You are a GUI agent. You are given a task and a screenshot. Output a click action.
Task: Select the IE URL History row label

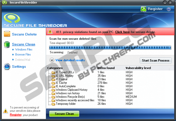click(x=64, y=76)
